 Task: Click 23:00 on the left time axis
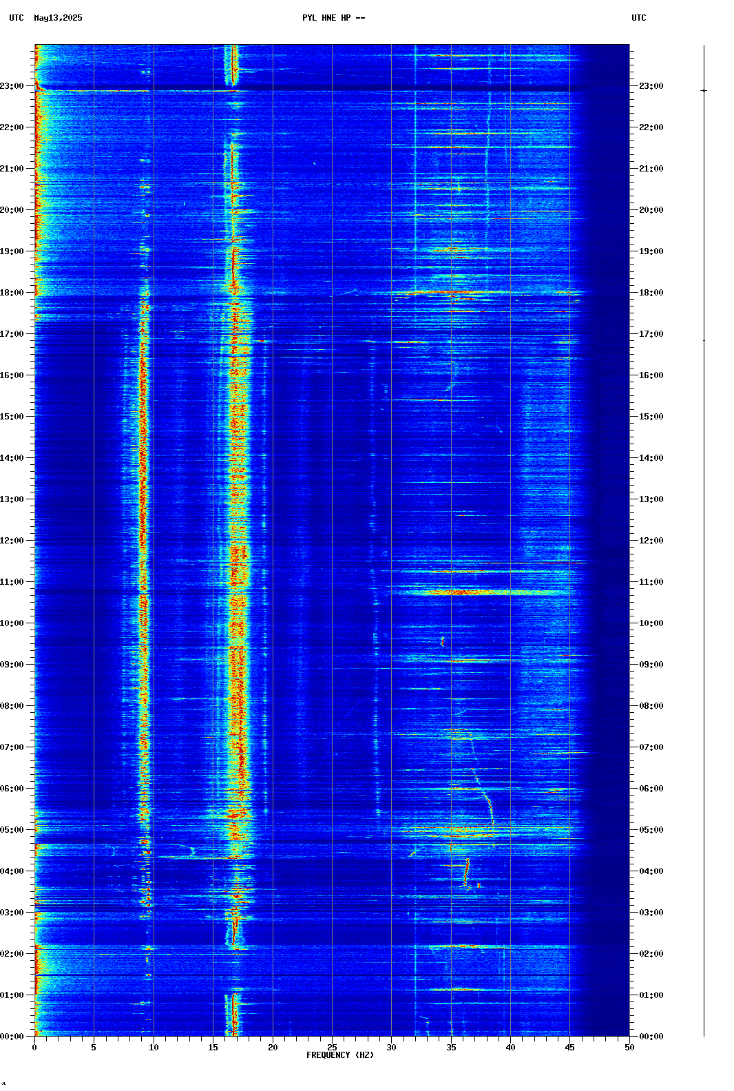(x=12, y=86)
